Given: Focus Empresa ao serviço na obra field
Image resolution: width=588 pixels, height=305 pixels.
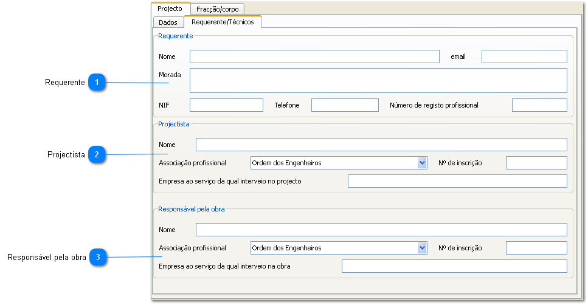Looking at the screenshot, I should click(454, 266).
